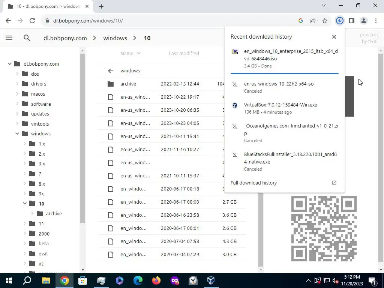384x288 pixels.
Task: Open Chrome tab search chevron
Action: [x=324, y=5]
